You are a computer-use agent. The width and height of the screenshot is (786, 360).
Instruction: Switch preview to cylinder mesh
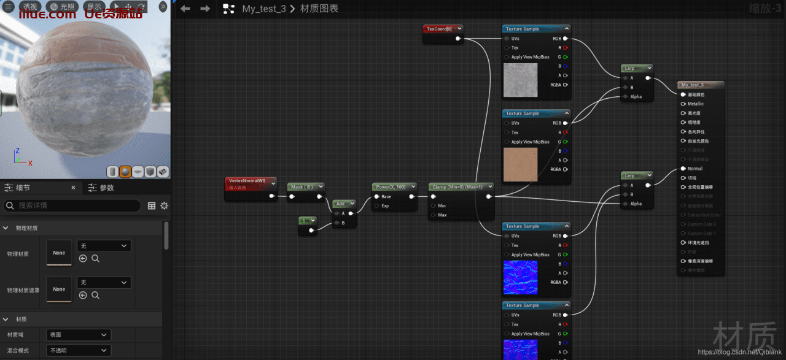point(113,172)
